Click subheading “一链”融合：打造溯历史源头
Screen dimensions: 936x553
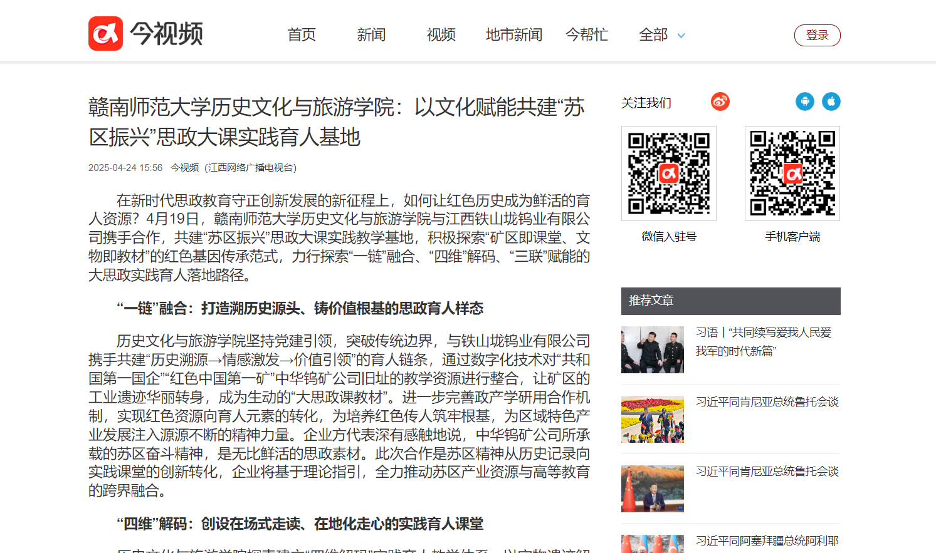300,308
